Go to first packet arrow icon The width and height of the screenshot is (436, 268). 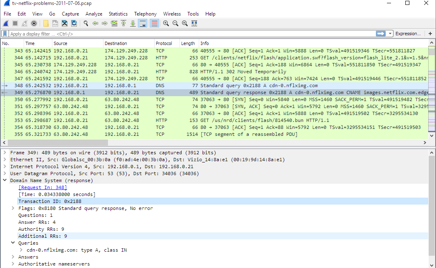tap(124, 23)
